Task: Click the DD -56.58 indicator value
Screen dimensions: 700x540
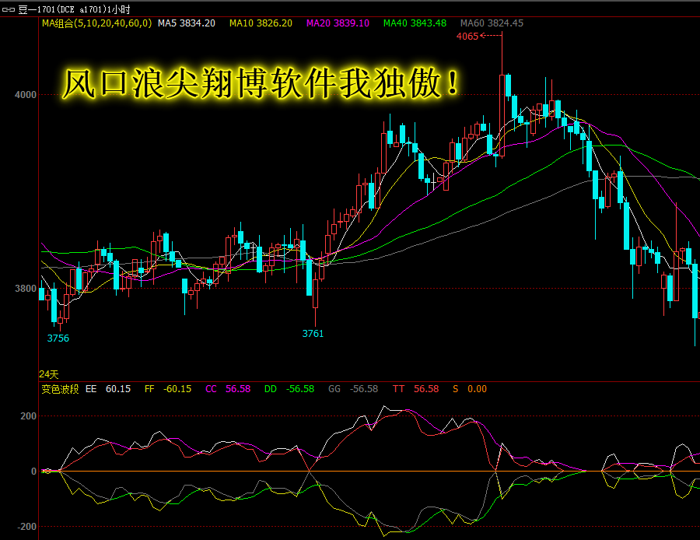Action: click(289, 389)
